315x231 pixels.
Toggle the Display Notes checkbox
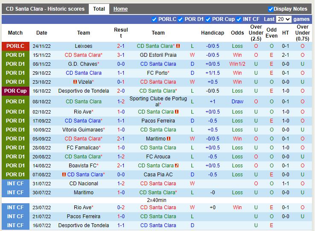tap(271, 9)
